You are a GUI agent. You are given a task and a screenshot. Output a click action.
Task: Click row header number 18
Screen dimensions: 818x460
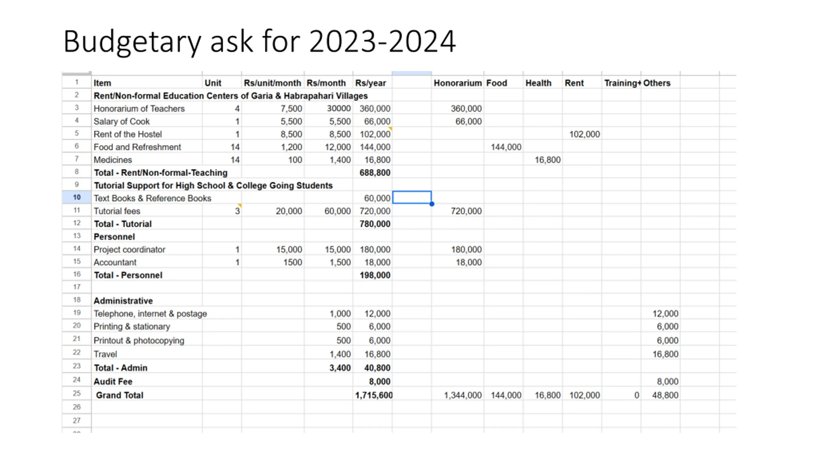pos(77,300)
